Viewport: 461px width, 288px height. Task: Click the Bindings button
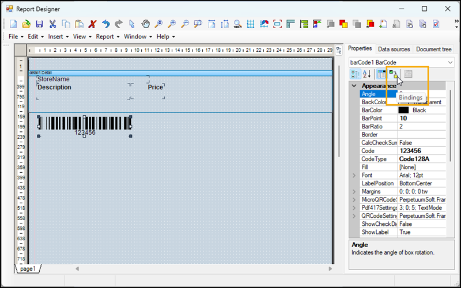click(x=394, y=74)
